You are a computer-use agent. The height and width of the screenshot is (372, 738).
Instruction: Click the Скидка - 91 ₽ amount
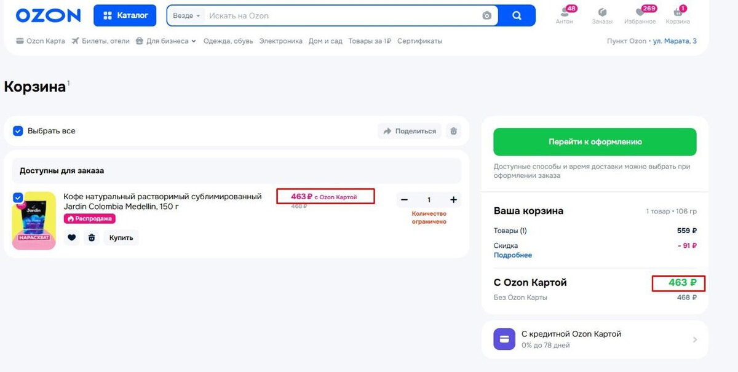pos(687,246)
